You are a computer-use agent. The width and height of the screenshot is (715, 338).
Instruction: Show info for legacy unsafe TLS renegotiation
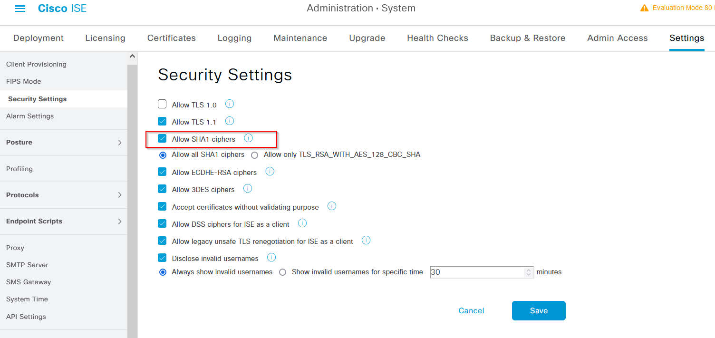pos(366,241)
